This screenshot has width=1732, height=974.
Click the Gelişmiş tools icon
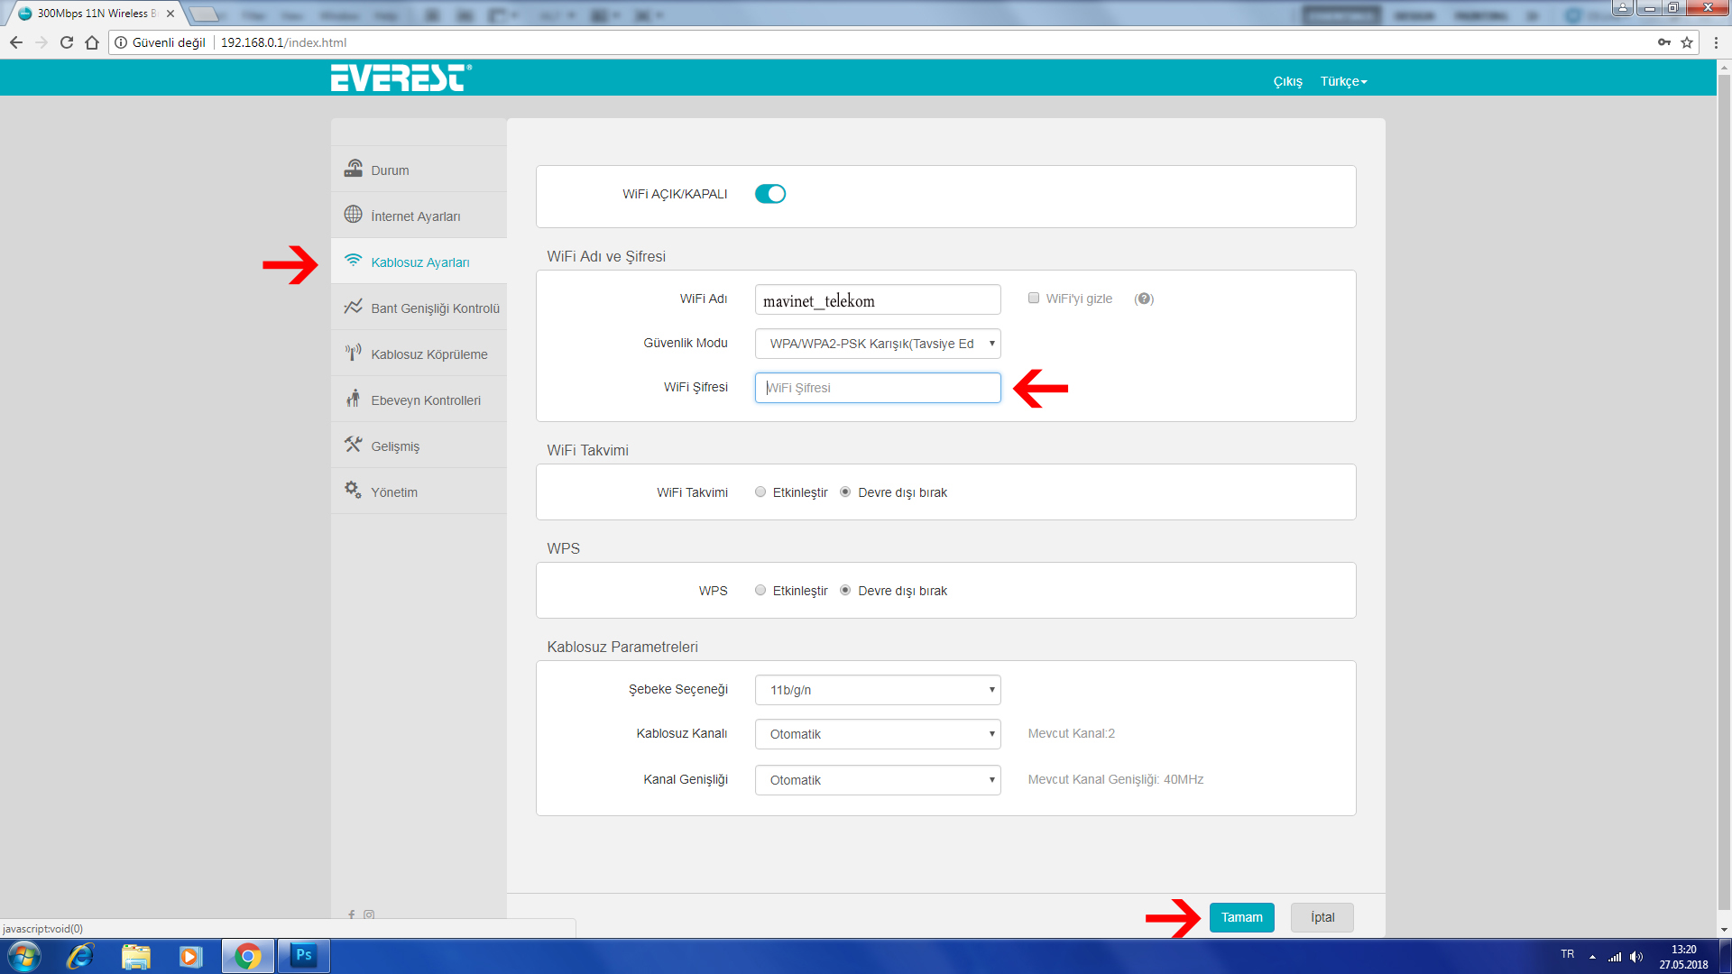click(x=353, y=445)
